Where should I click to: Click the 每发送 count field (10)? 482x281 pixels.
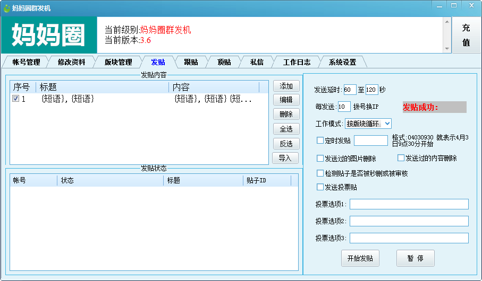[344, 107]
